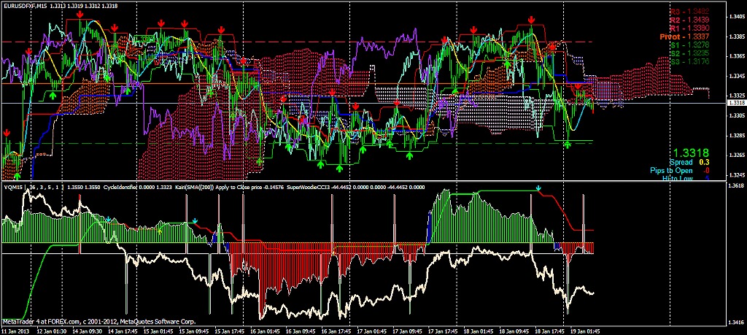Click the cyan arrow atop the indicator's green line near 18 Jan

pyautogui.click(x=538, y=189)
